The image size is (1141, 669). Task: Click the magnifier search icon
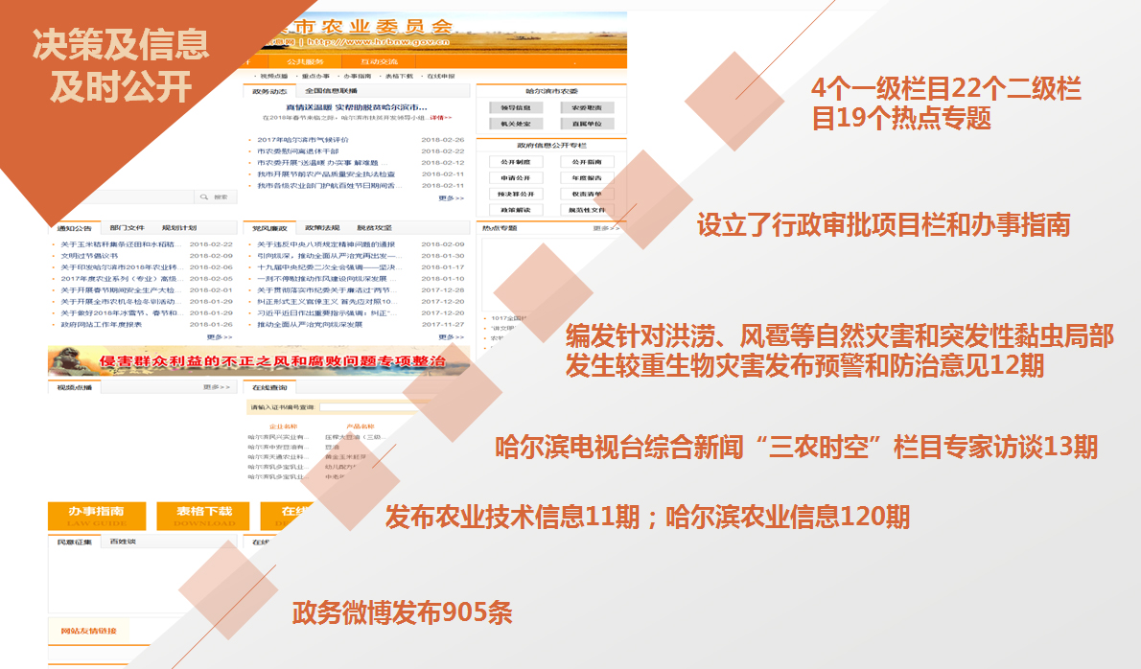click(x=204, y=197)
